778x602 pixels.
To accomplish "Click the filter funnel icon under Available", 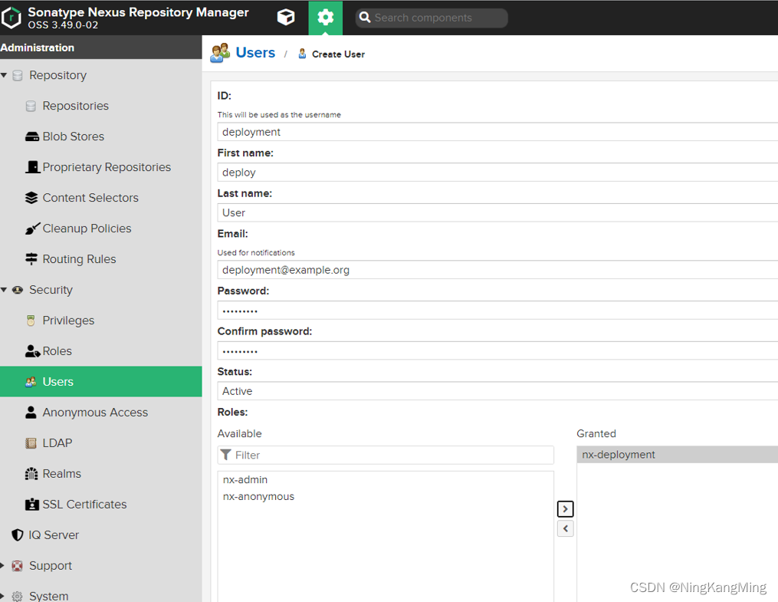I will [226, 455].
